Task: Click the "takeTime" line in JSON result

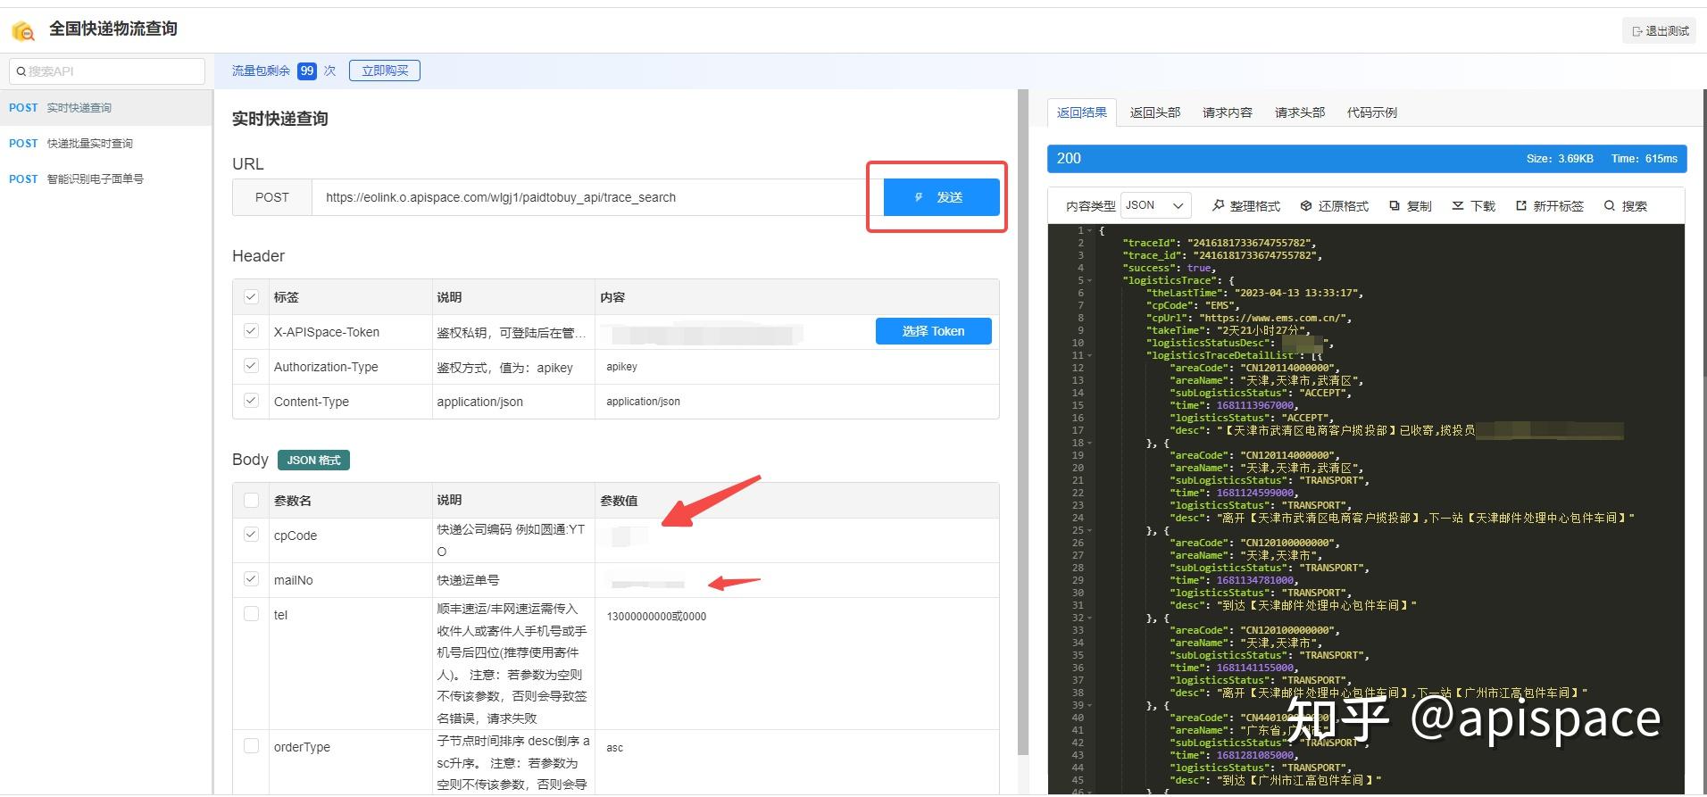Action: click(x=1229, y=330)
